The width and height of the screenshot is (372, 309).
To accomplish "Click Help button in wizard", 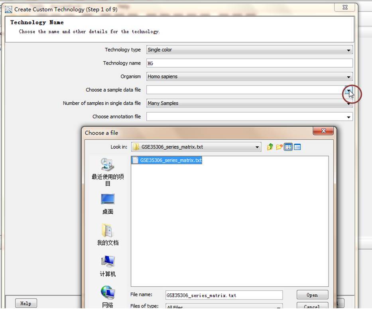I will pos(26,303).
